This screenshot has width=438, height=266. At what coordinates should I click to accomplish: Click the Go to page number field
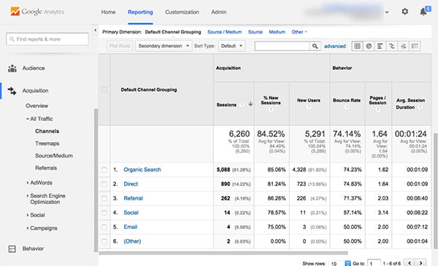pos(374,264)
